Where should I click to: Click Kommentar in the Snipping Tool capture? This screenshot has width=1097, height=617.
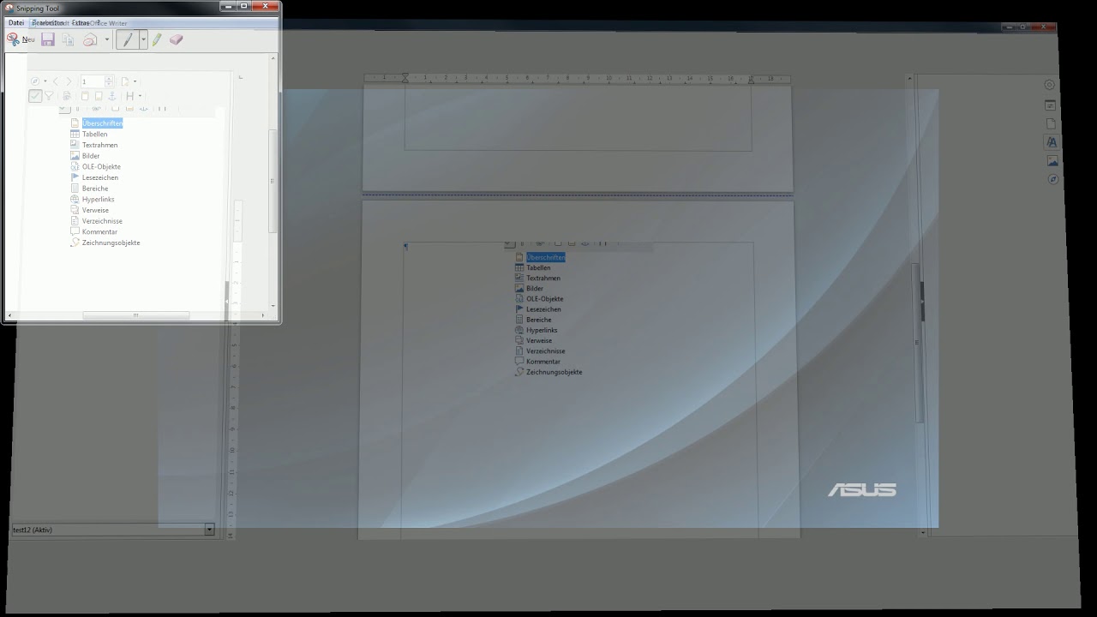click(x=99, y=232)
